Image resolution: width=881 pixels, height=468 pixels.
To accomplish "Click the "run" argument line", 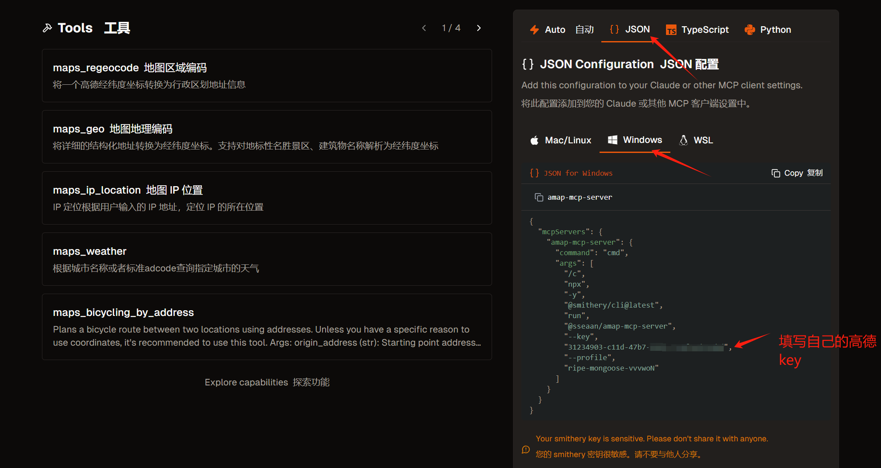I will [x=576, y=315].
